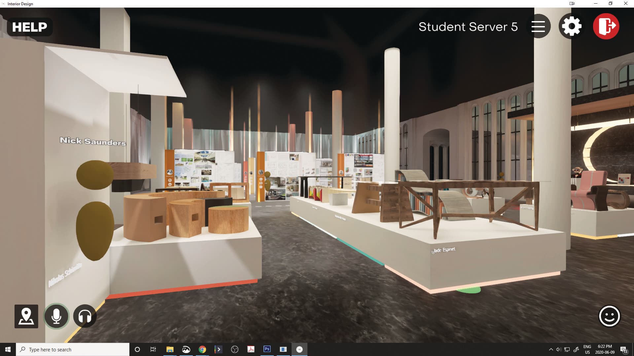Open the map location pin icon

click(26, 316)
